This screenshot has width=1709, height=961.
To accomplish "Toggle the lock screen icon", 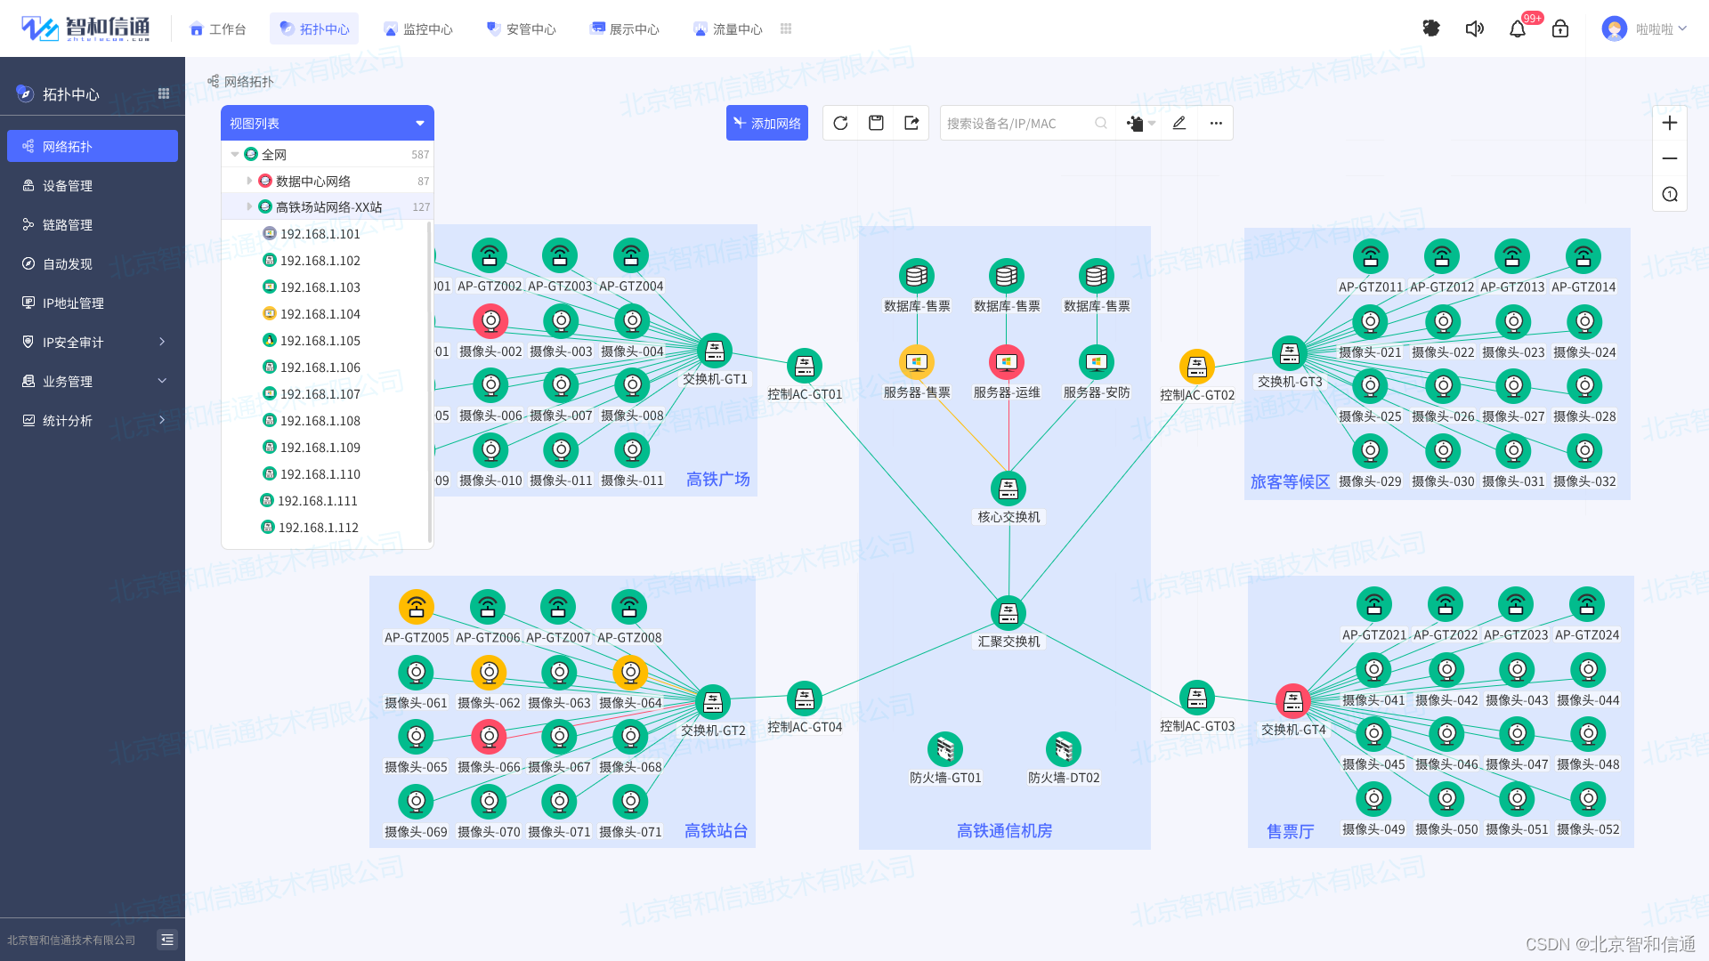I will [x=1560, y=28].
